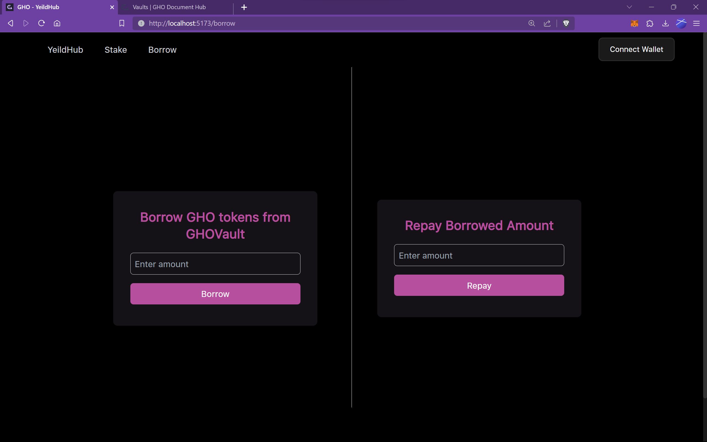Click the browser reload icon
Image resolution: width=707 pixels, height=442 pixels.
click(x=42, y=23)
